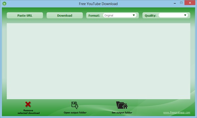Image resolution: width=197 pixels, height=118 pixels.
Task: Click the Quality dropdown arrow
Action: (185, 15)
